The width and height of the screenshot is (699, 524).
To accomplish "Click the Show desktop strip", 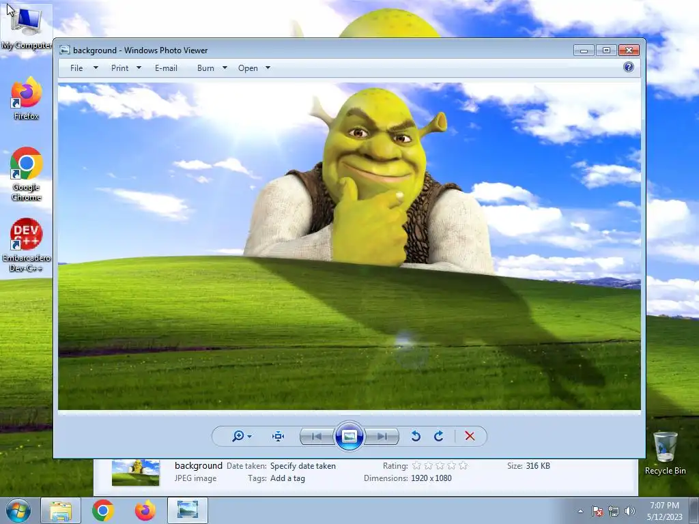I will pos(694,510).
